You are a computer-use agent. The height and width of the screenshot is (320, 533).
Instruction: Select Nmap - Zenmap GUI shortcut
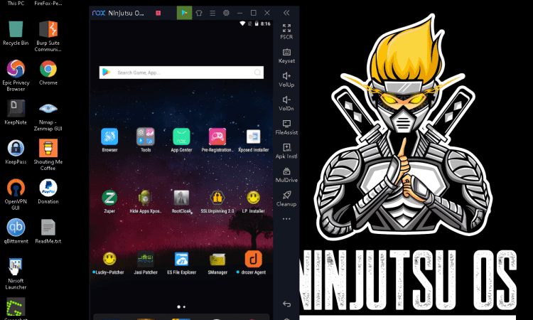tap(48, 116)
